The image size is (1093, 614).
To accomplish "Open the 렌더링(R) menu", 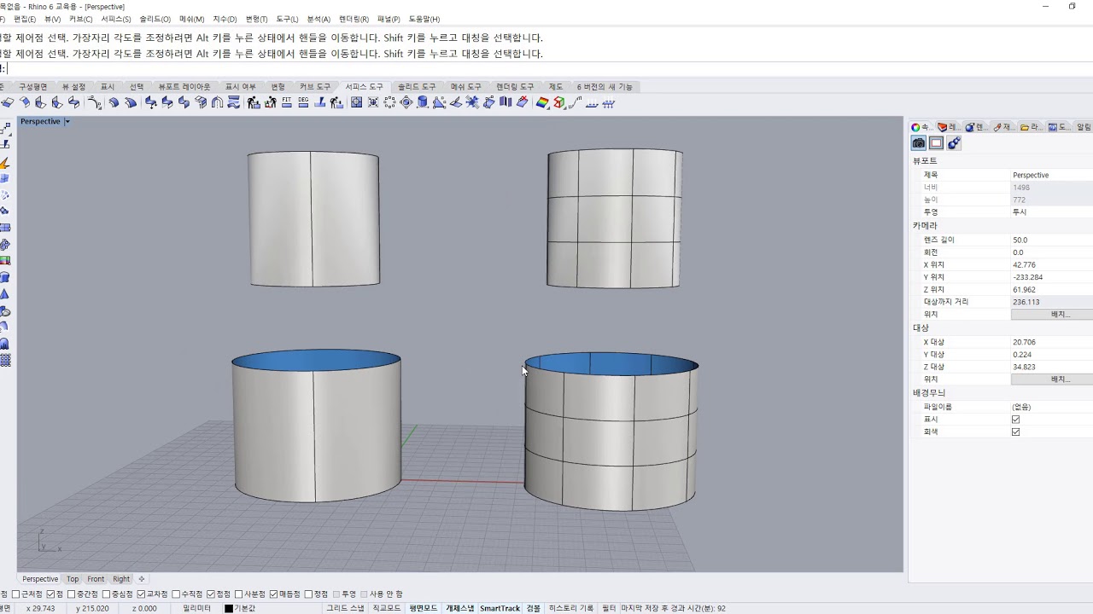I will pos(354,19).
